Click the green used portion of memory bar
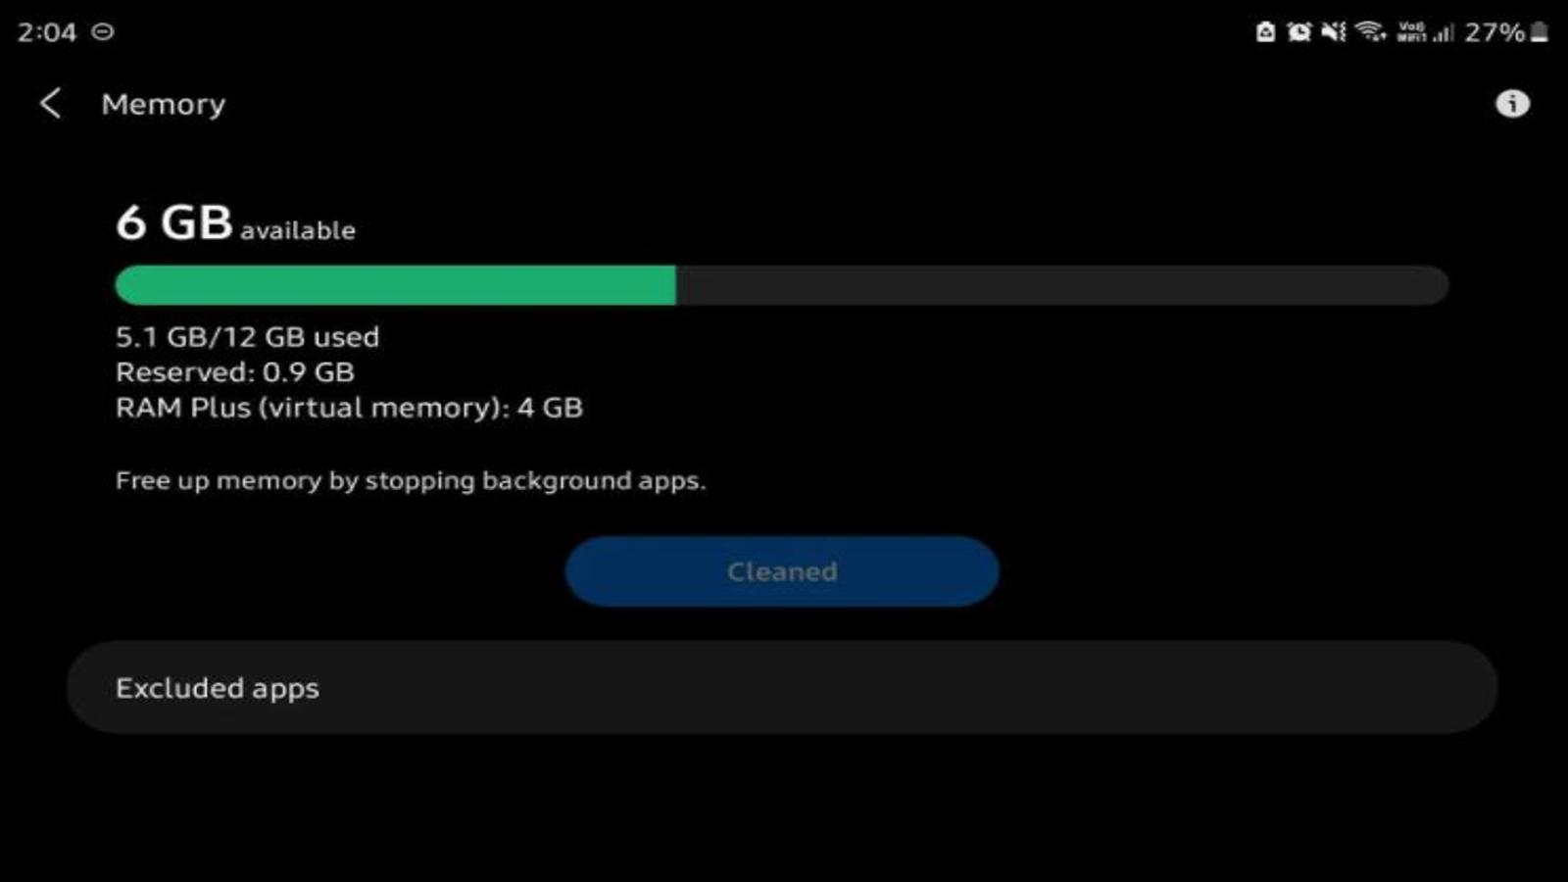 395,285
